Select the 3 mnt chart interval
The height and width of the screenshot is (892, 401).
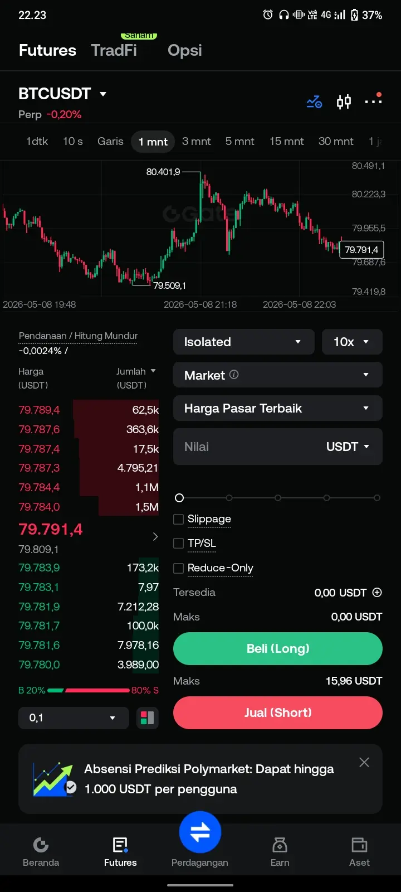coord(197,142)
